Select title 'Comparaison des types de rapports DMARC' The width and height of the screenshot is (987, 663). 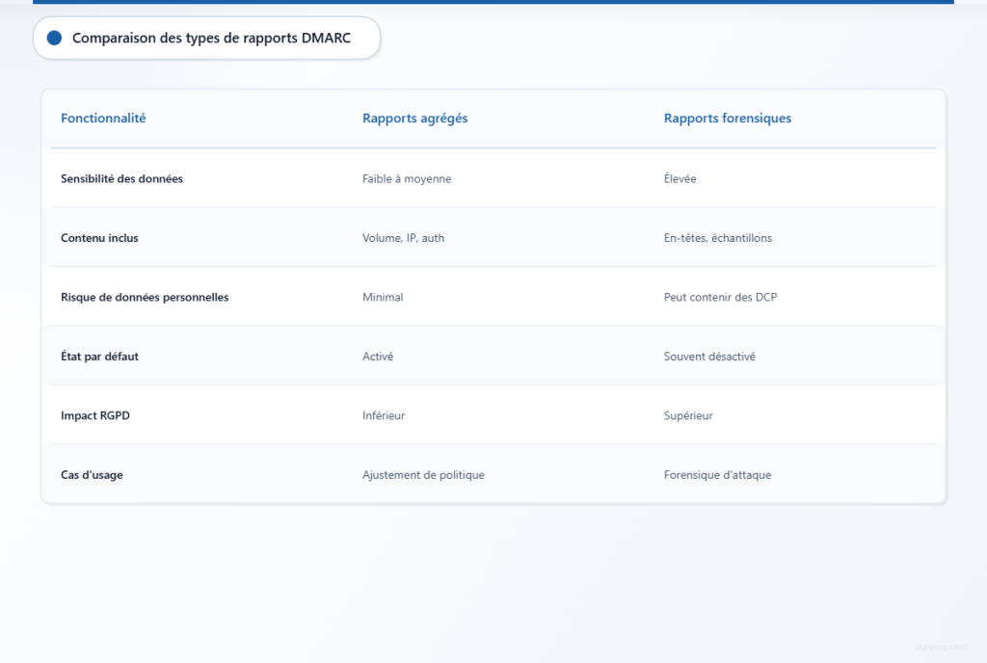(211, 38)
